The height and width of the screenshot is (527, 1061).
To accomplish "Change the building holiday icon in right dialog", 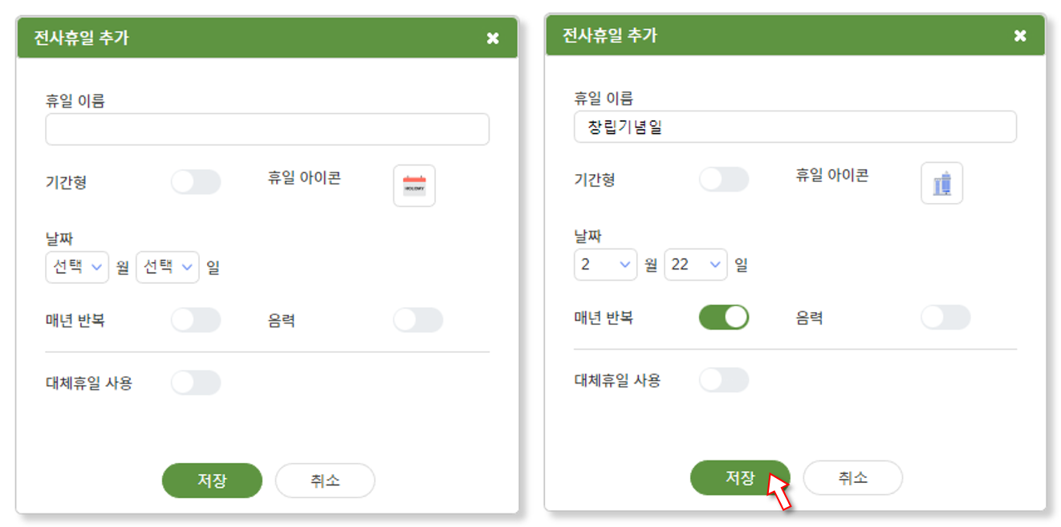I will 941,183.
